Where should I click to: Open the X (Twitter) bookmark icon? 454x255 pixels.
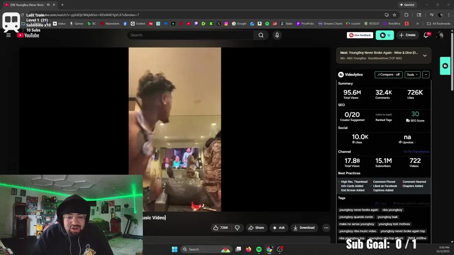click(218, 24)
